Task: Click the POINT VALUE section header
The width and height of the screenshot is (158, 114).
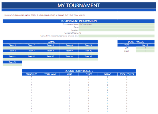Action: click(136, 42)
